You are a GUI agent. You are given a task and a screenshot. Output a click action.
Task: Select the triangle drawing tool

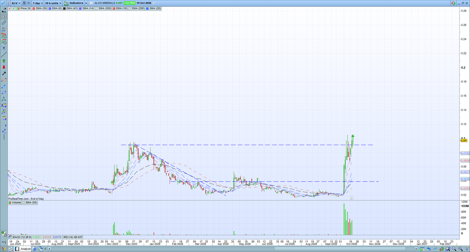point(4,98)
